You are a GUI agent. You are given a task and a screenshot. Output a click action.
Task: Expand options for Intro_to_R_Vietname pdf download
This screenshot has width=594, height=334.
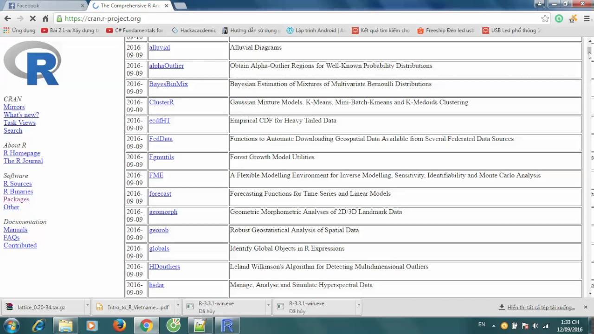click(x=178, y=306)
